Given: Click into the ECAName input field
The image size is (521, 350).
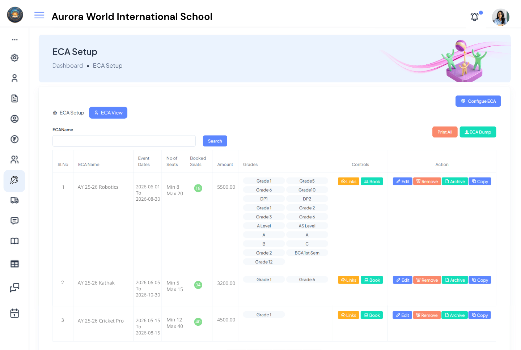Looking at the screenshot, I should pos(124,141).
